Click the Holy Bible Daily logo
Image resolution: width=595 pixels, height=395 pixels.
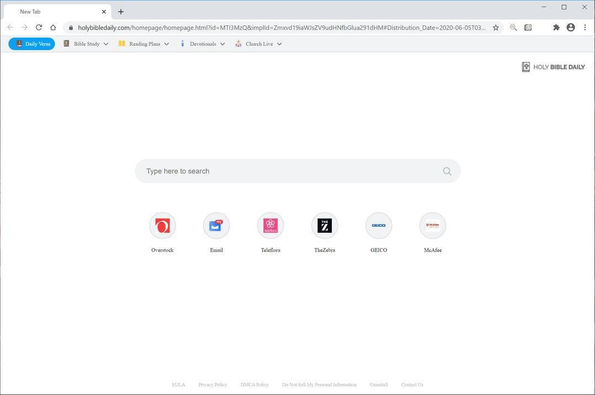click(553, 67)
